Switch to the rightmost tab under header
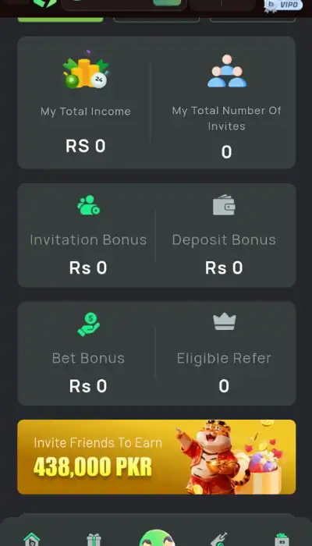312x546 pixels. coord(253,19)
